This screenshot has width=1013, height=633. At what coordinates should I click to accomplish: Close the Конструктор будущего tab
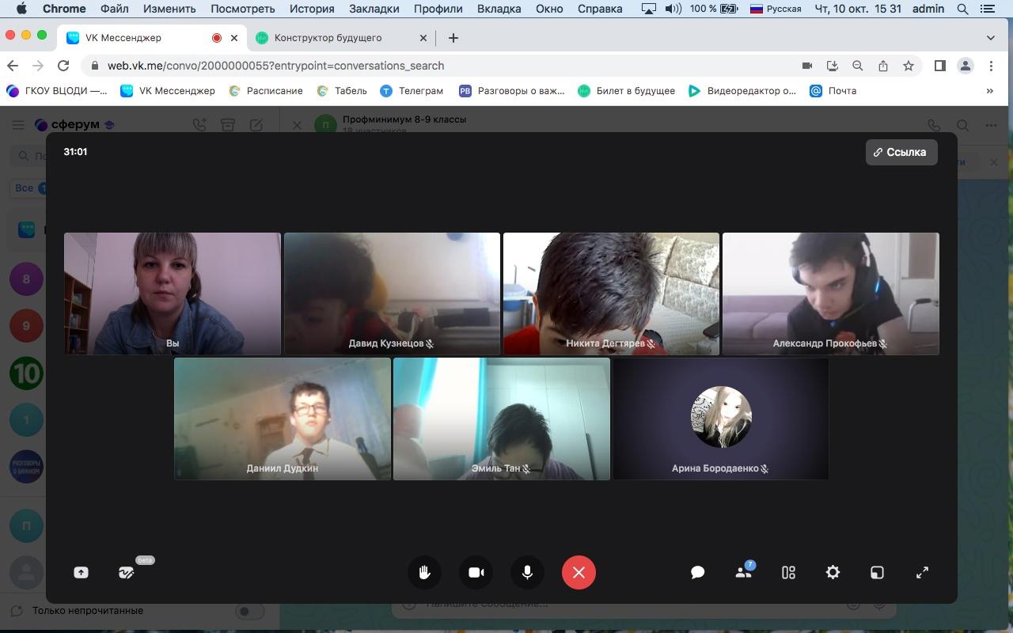423,37
